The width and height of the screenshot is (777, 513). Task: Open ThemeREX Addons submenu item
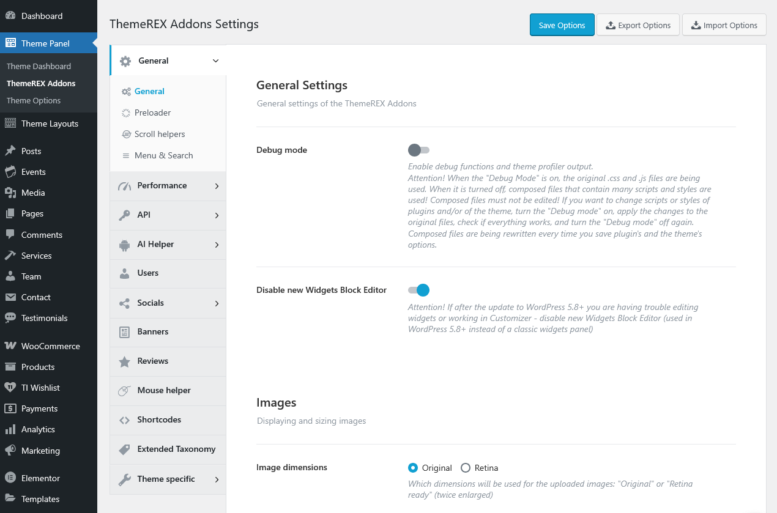pyautogui.click(x=41, y=83)
